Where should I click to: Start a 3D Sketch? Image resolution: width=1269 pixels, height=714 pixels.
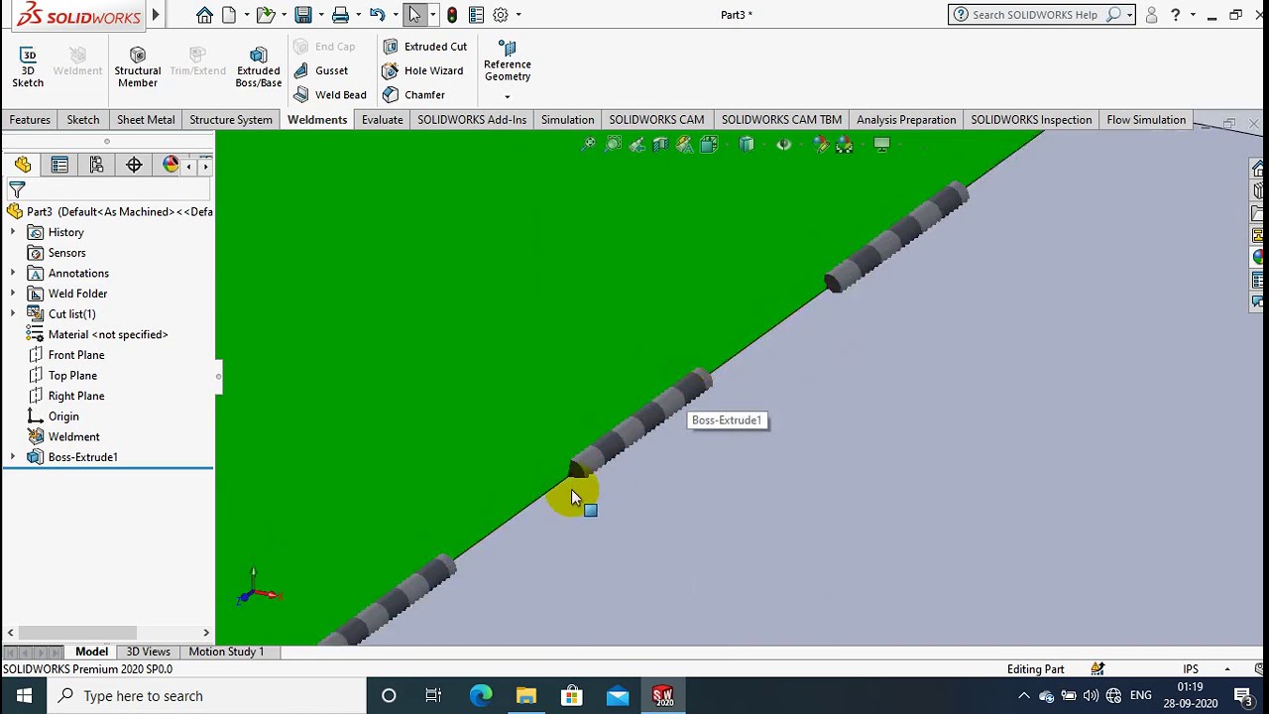(28, 66)
